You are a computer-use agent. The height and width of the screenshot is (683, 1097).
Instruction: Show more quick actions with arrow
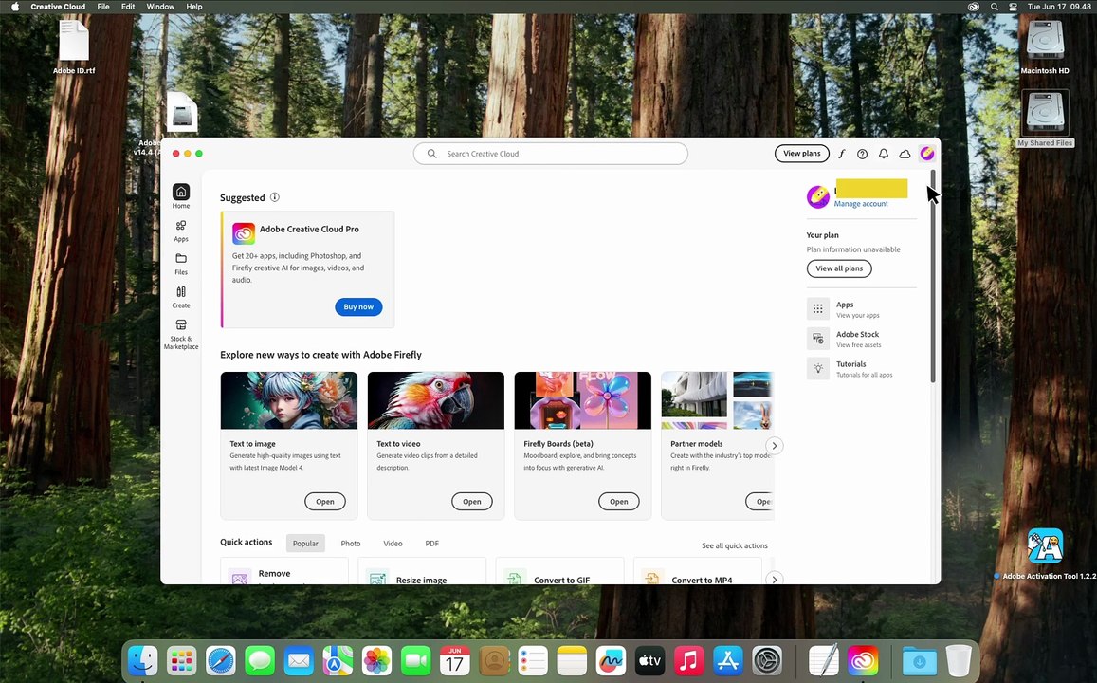[774, 579]
